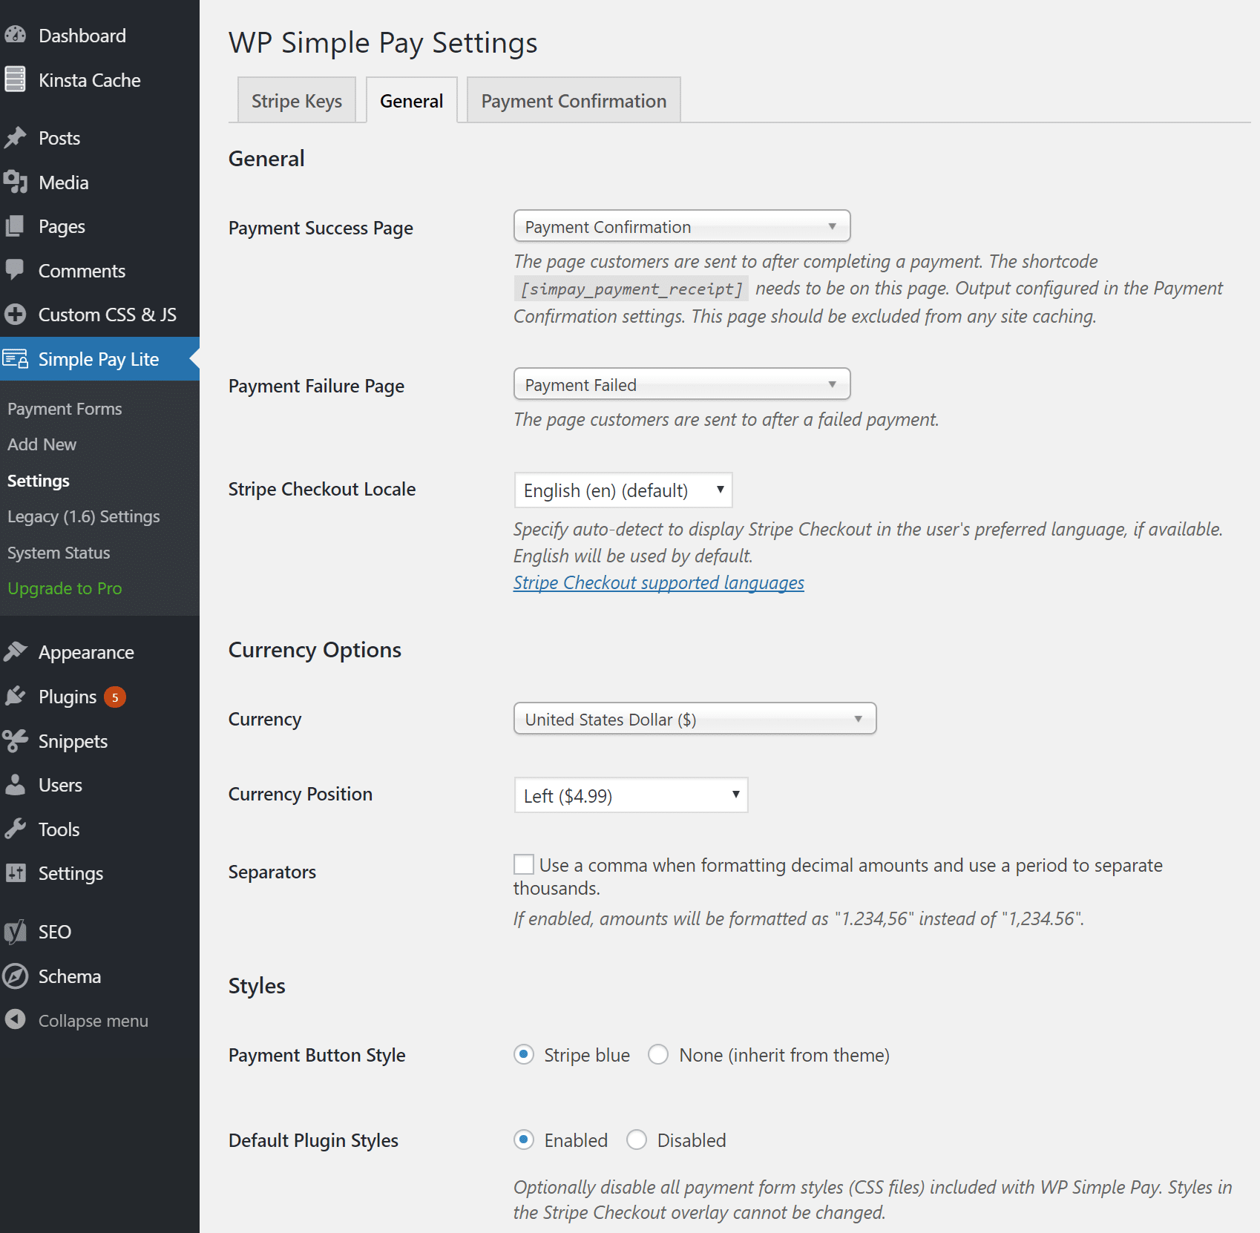Open the Payment Success Page dropdown
Screen dimensions: 1260x1233
click(x=680, y=226)
